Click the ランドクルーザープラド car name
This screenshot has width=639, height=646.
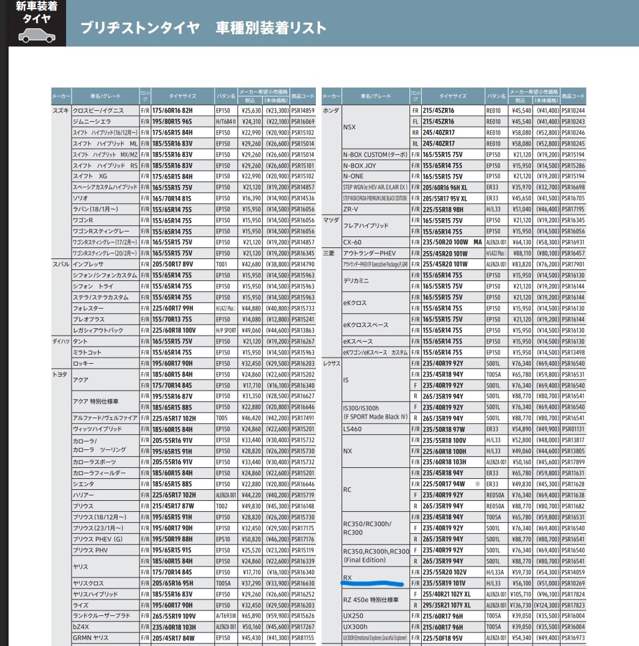(102, 615)
